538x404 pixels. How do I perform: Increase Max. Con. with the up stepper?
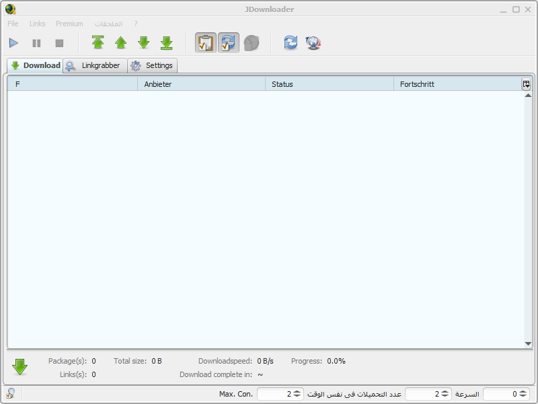[297, 392]
